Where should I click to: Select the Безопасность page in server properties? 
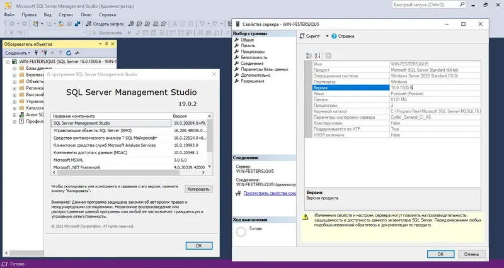click(254, 57)
